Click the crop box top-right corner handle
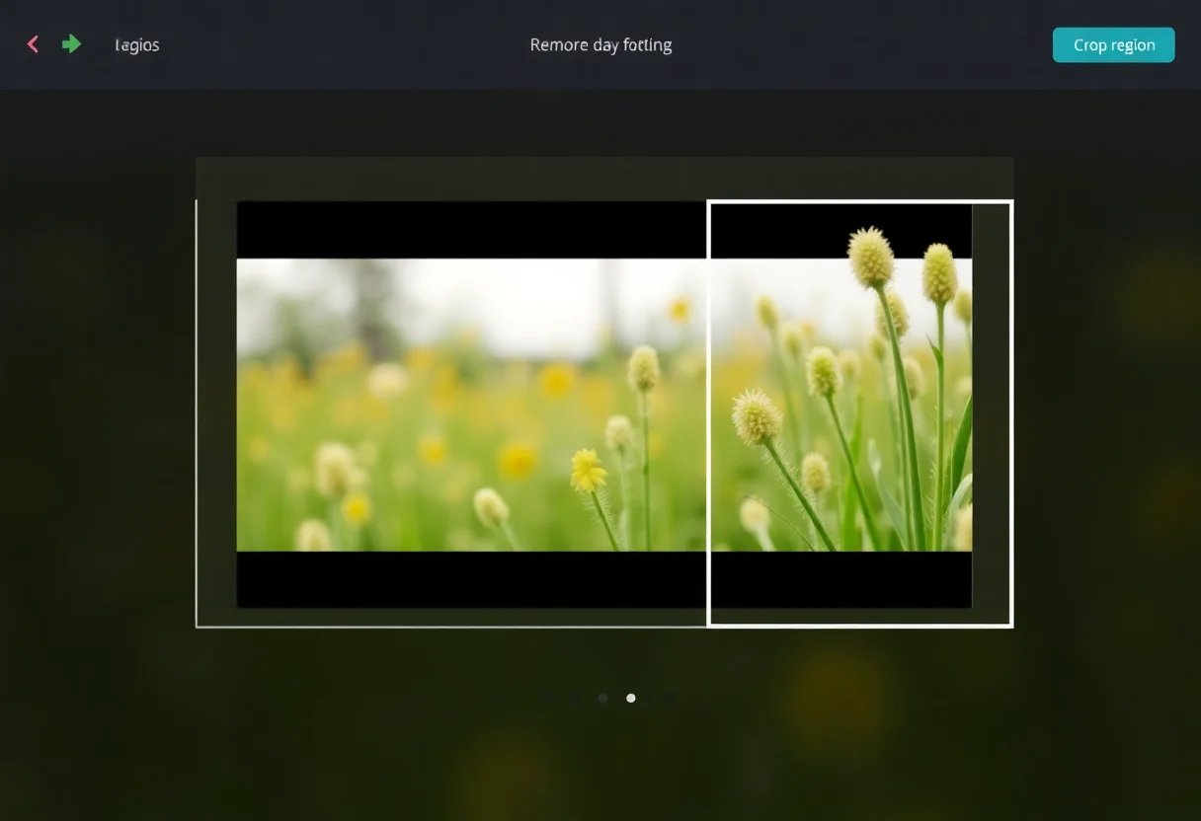This screenshot has width=1201, height=821. pos(1011,202)
